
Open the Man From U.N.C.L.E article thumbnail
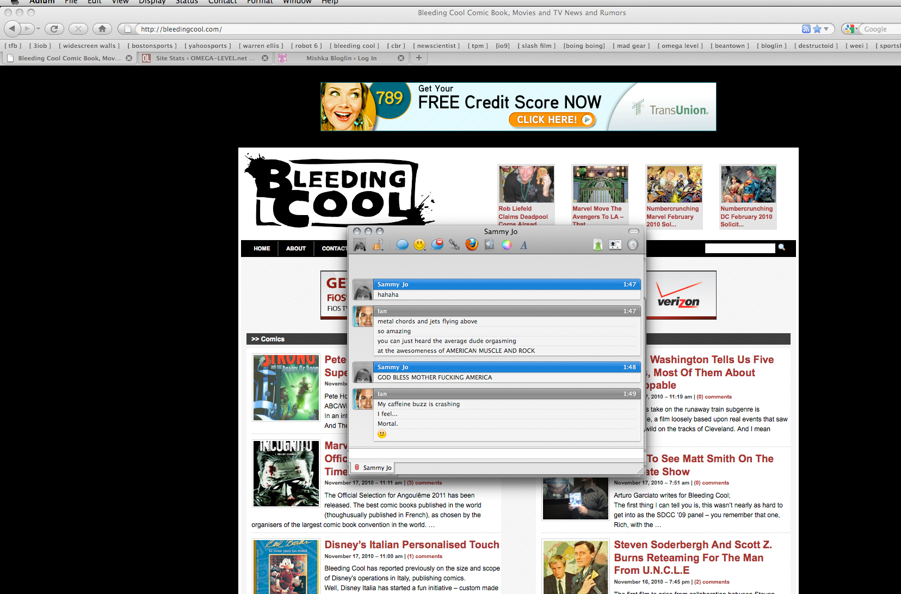coord(576,567)
